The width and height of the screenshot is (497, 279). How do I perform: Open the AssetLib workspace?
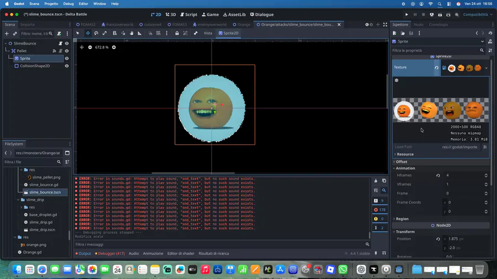(234, 14)
